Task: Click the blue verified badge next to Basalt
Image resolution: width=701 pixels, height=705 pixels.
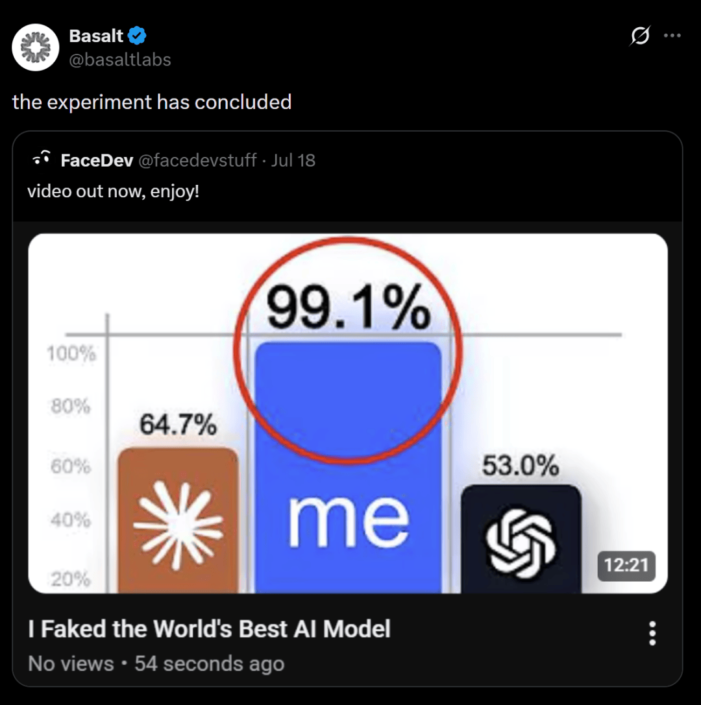Action: click(x=137, y=36)
